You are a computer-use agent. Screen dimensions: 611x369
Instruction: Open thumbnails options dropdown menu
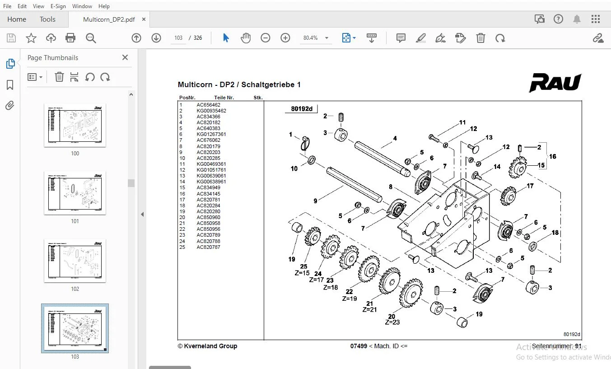tap(35, 77)
